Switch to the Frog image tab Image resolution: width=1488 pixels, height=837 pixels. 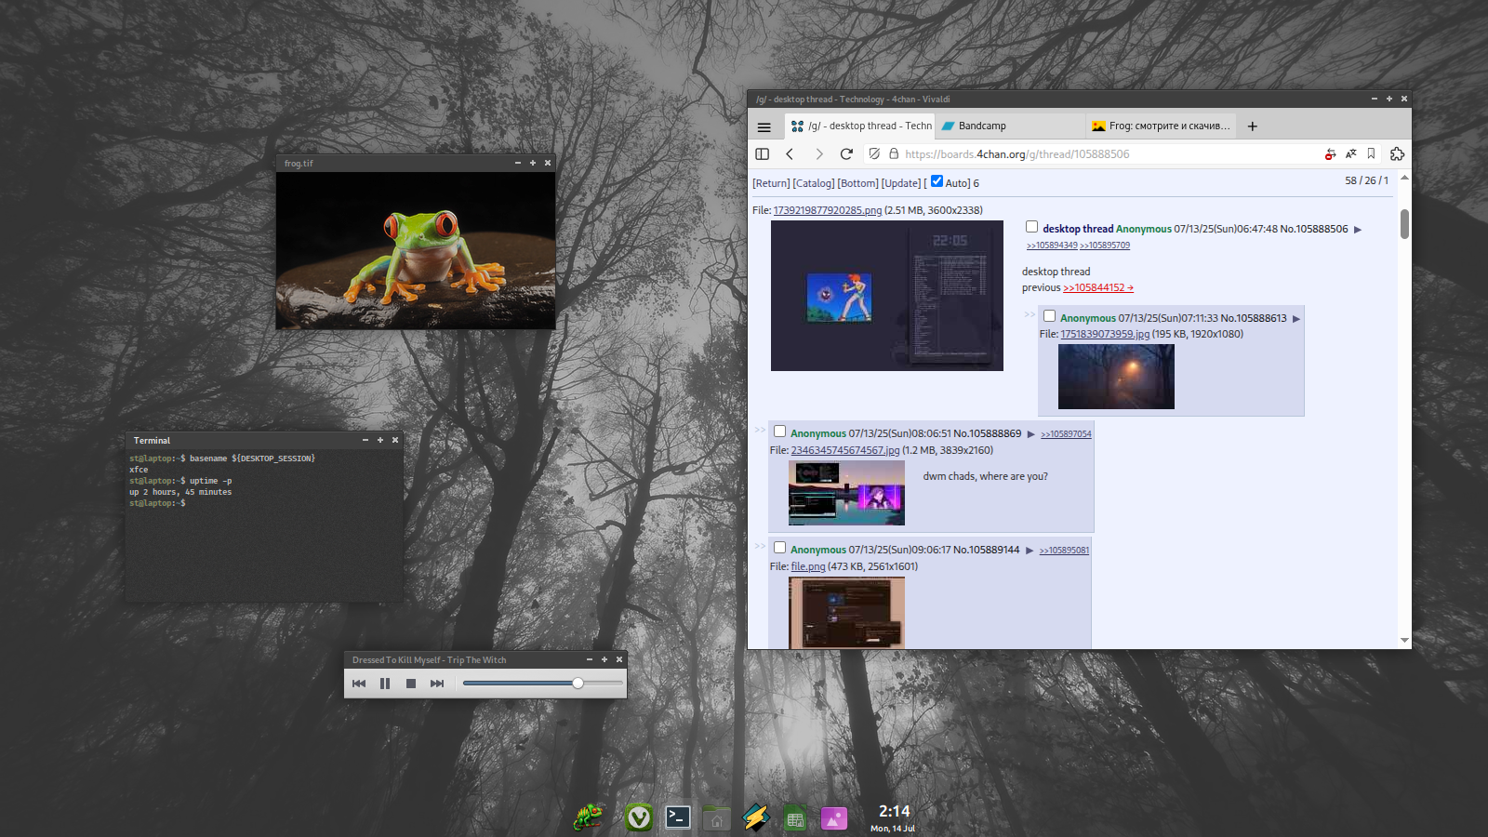pyautogui.click(x=1161, y=126)
